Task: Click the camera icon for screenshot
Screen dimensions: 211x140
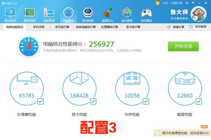Action: point(191,27)
